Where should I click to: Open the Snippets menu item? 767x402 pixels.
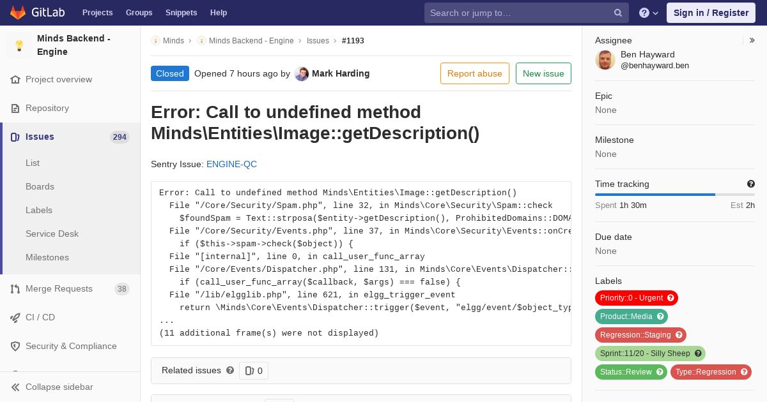pyautogui.click(x=181, y=13)
